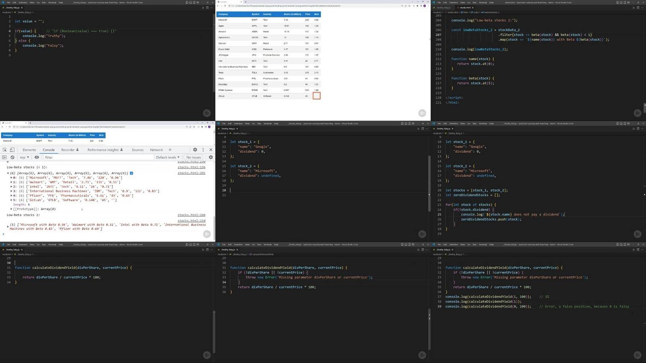This screenshot has width=646, height=363.
Task: Open source link stocks.html:204
Action: point(191,215)
